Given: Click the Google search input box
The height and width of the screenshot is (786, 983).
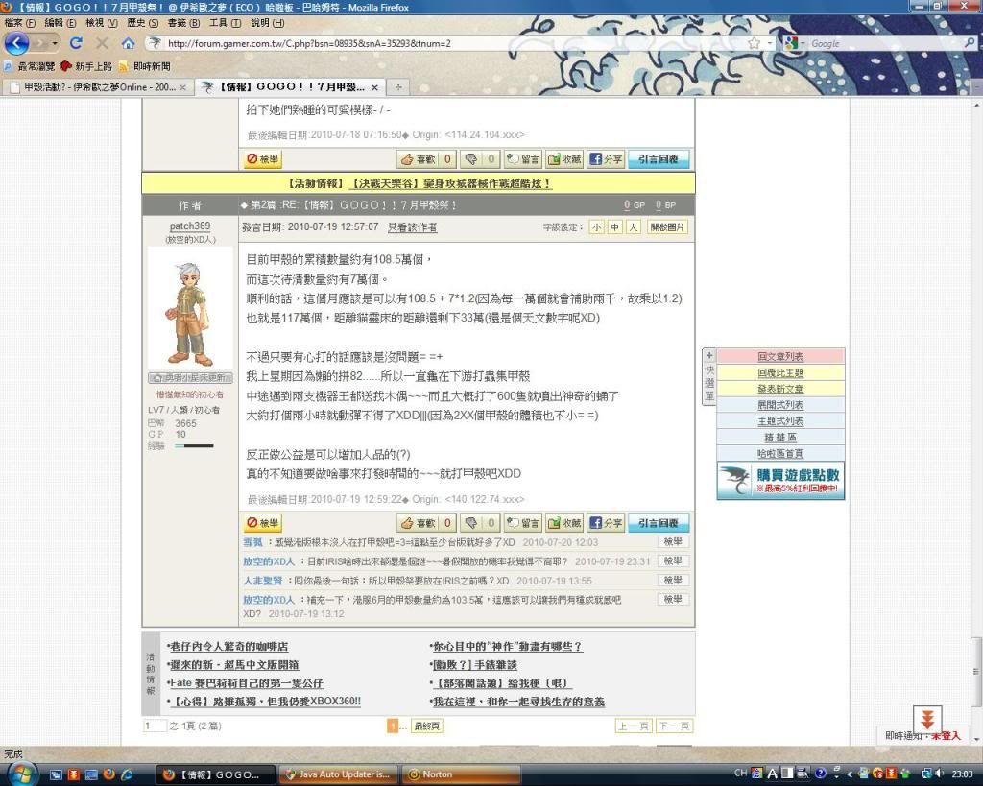Looking at the screenshot, I should (x=885, y=43).
